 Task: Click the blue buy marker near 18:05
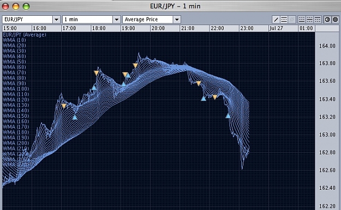coord(94,88)
